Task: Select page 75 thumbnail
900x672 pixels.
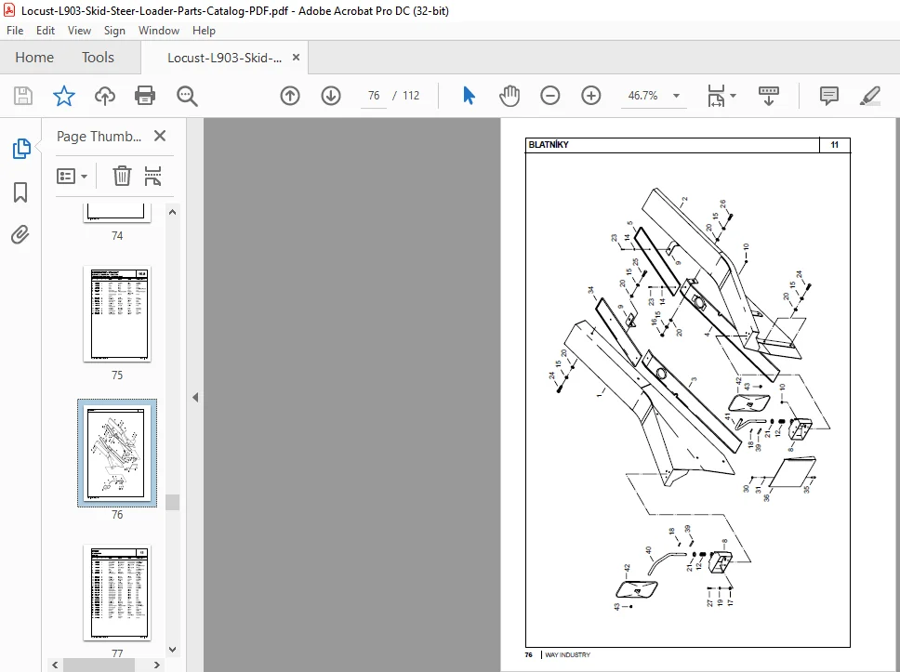Action: [117, 314]
